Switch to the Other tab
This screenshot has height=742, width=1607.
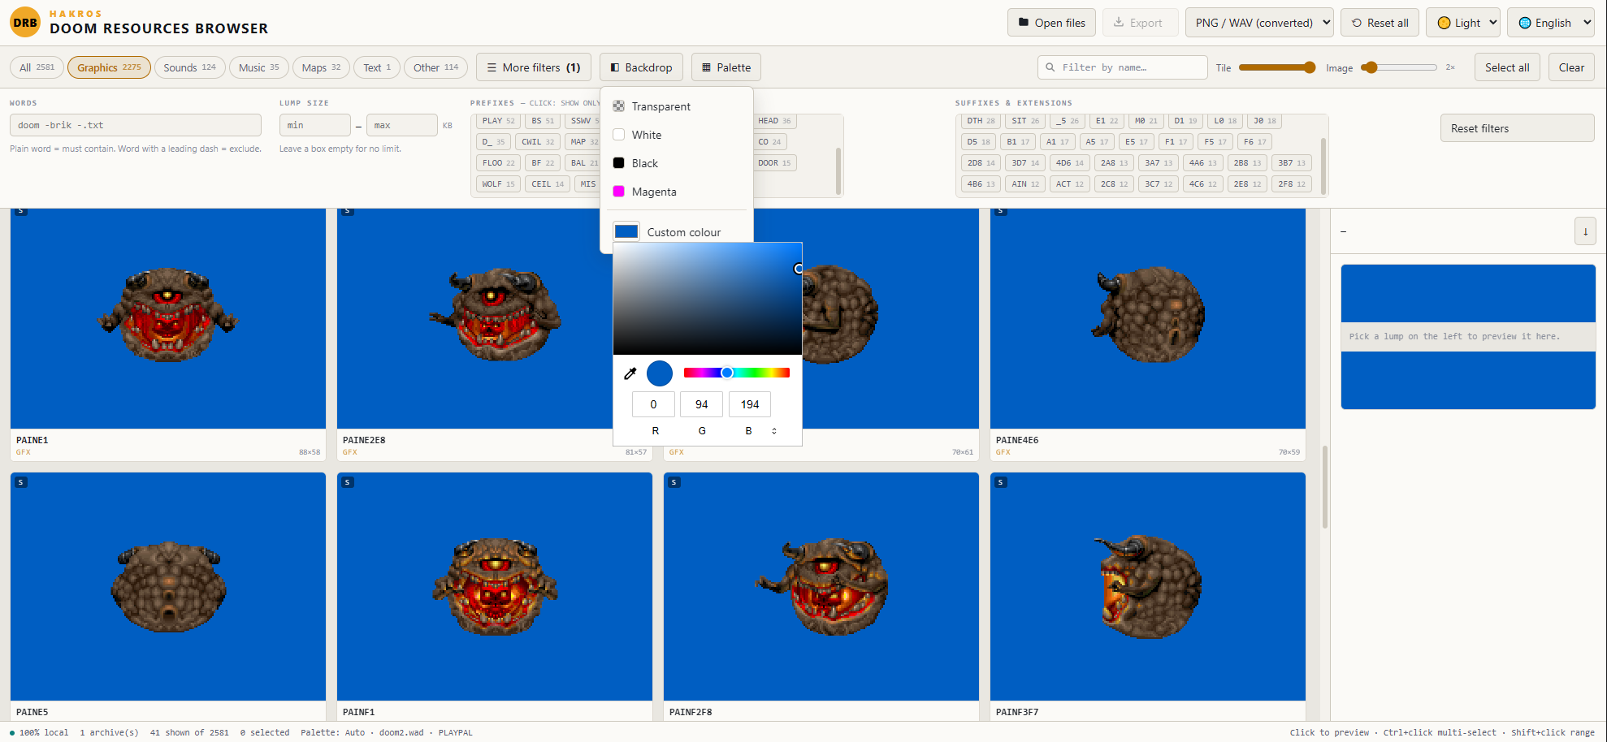[435, 67]
